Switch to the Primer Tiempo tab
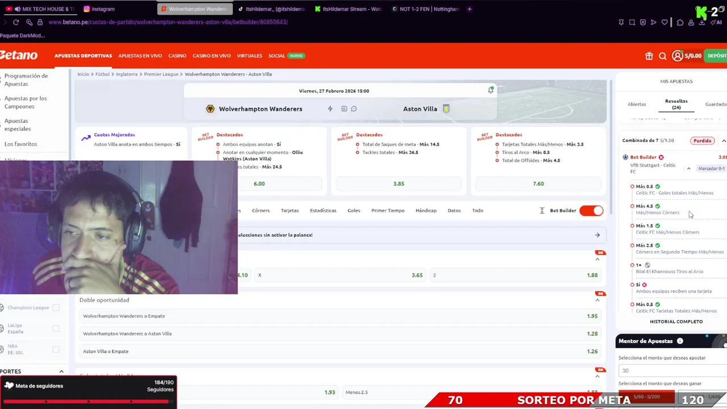The width and height of the screenshot is (727, 409). pos(388,211)
